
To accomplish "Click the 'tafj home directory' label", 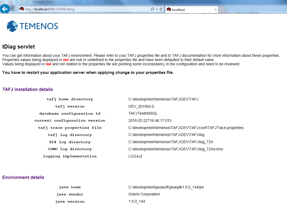I will click(70, 99).
